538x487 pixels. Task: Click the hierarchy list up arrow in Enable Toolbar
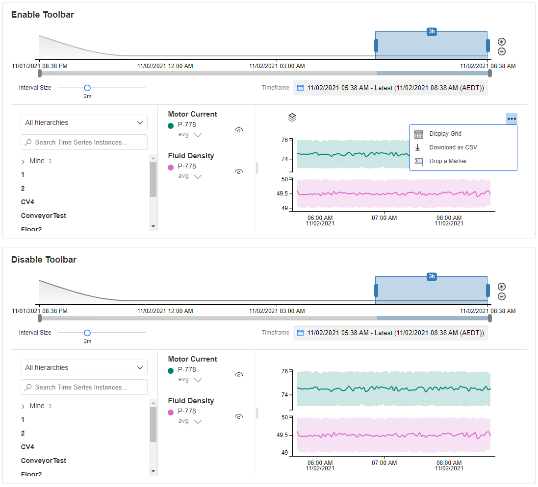coord(154,158)
